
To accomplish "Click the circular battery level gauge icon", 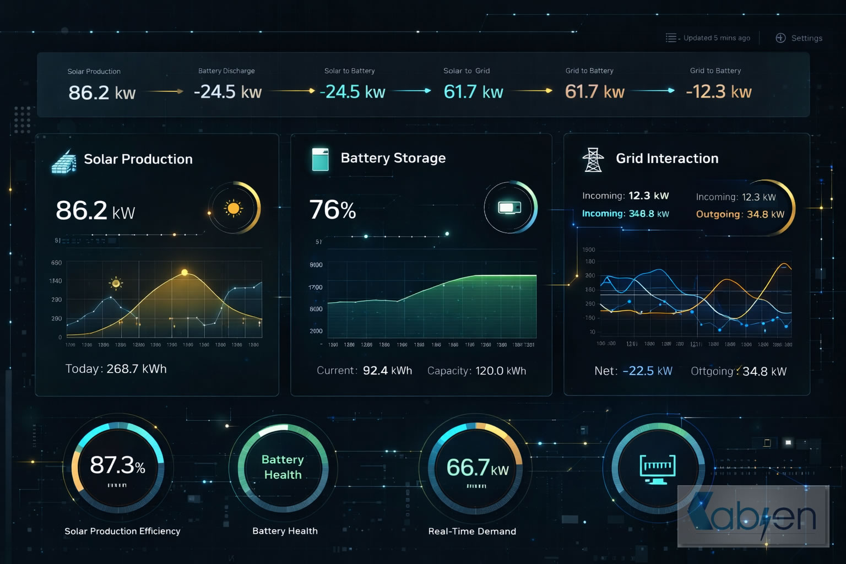I will 509,208.
